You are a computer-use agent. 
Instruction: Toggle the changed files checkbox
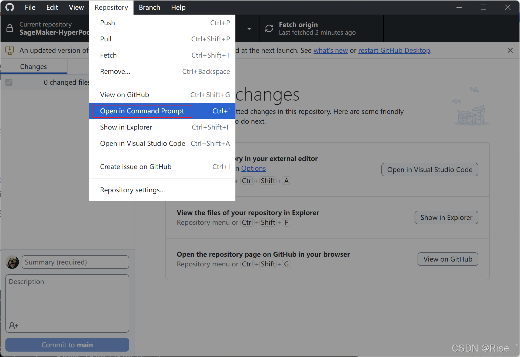click(9, 82)
